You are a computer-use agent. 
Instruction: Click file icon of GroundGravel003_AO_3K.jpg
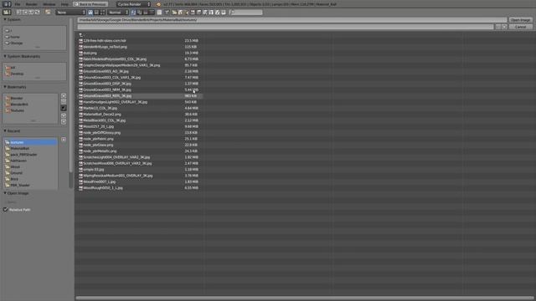point(80,71)
